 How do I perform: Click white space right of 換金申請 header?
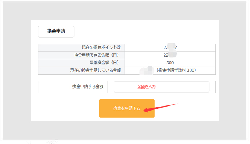(x=145, y=31)
